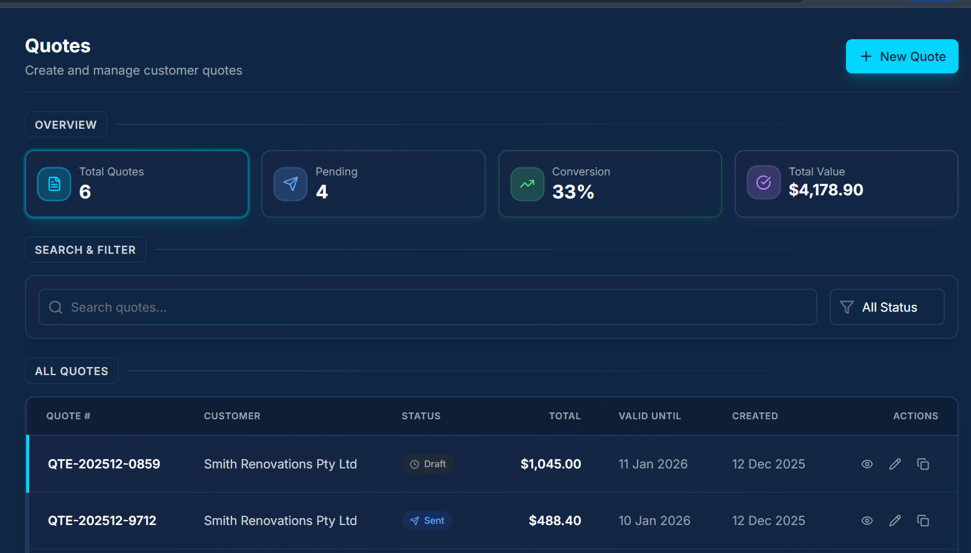This screenshot has width=971, height=553.
Task: Click the Conversion trend arrow icon
Action: (527, 184)
